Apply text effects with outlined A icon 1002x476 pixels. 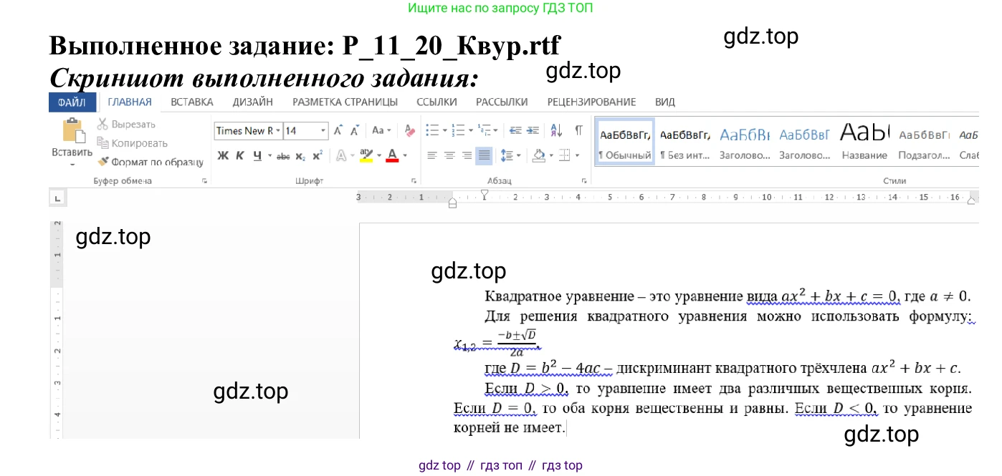pyautogui.click(x=341, y=155)
